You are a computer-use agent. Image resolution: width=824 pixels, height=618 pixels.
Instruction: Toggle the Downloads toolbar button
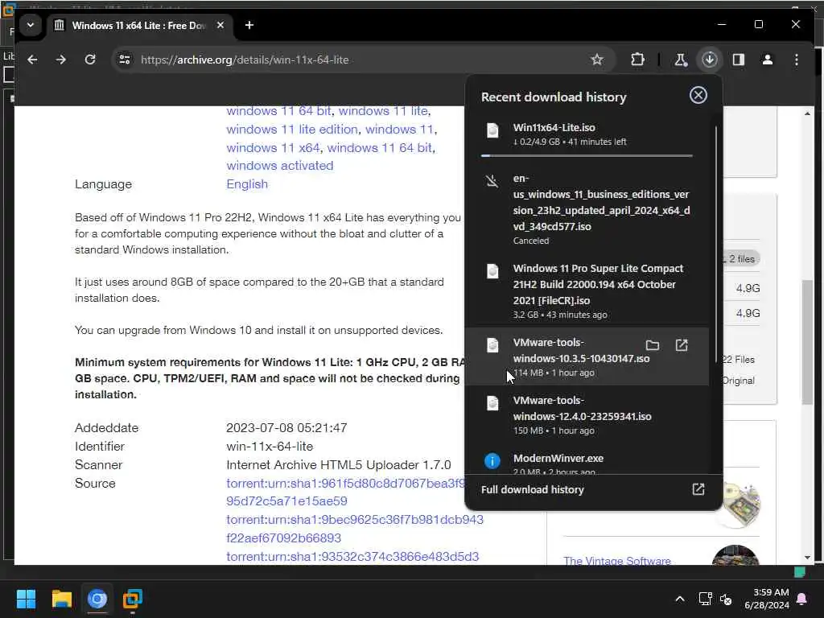coord(710,60)
